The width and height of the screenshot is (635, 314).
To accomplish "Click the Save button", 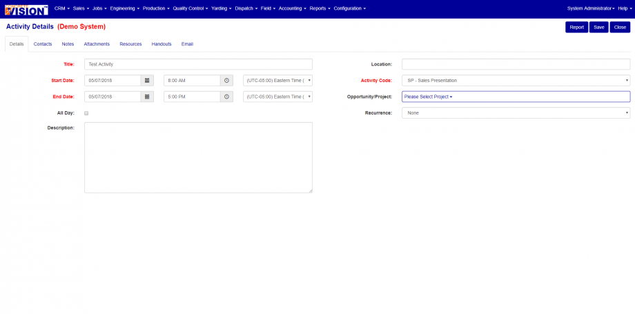I will (x=598, y=27).
